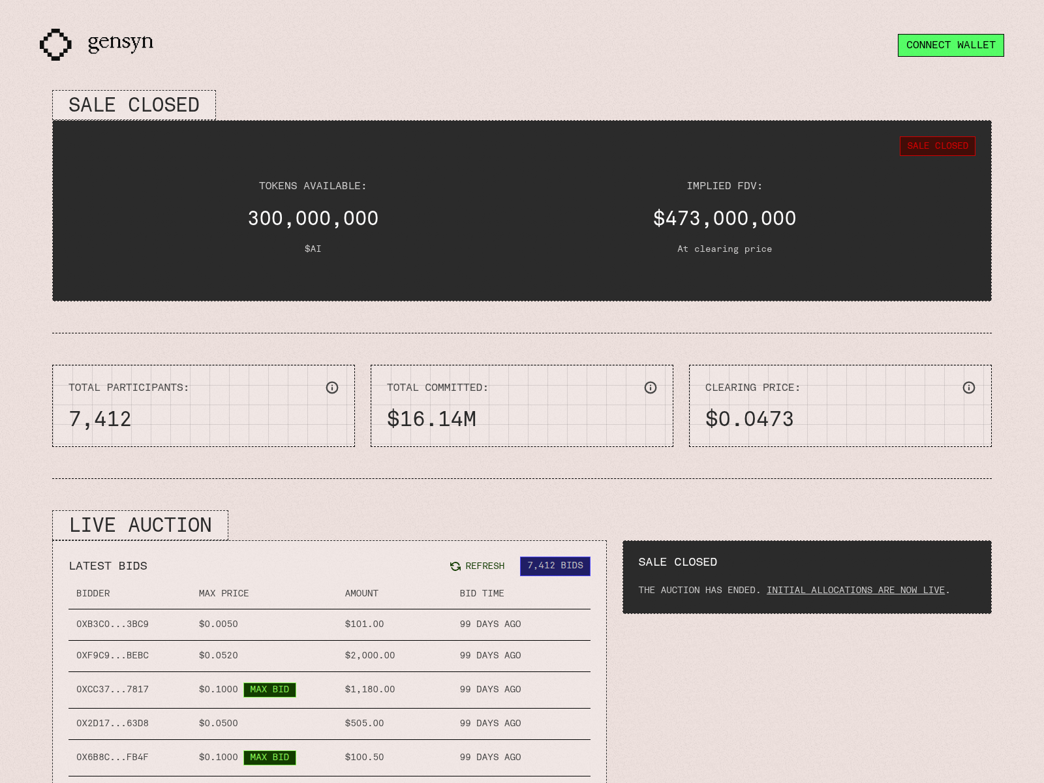
Task: Click the Max Bid tag for 0XCC37...7817
Action: tap(269, 690)
